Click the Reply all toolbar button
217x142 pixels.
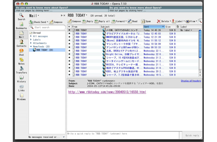pos(102,21)
